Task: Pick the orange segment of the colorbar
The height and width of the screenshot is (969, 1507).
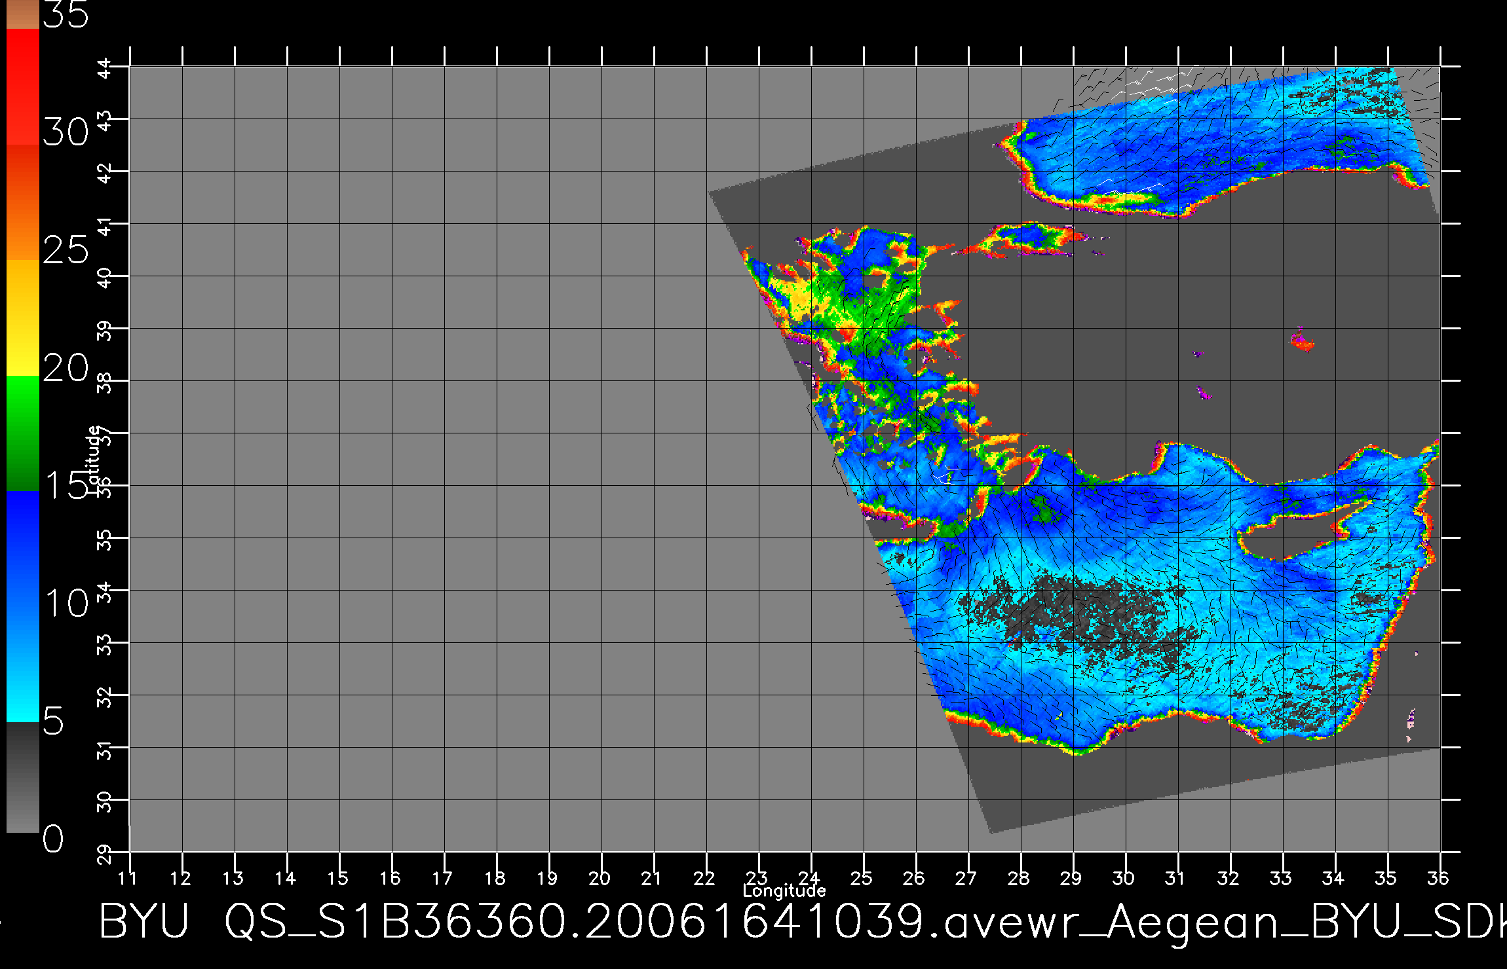Action: 23,203
